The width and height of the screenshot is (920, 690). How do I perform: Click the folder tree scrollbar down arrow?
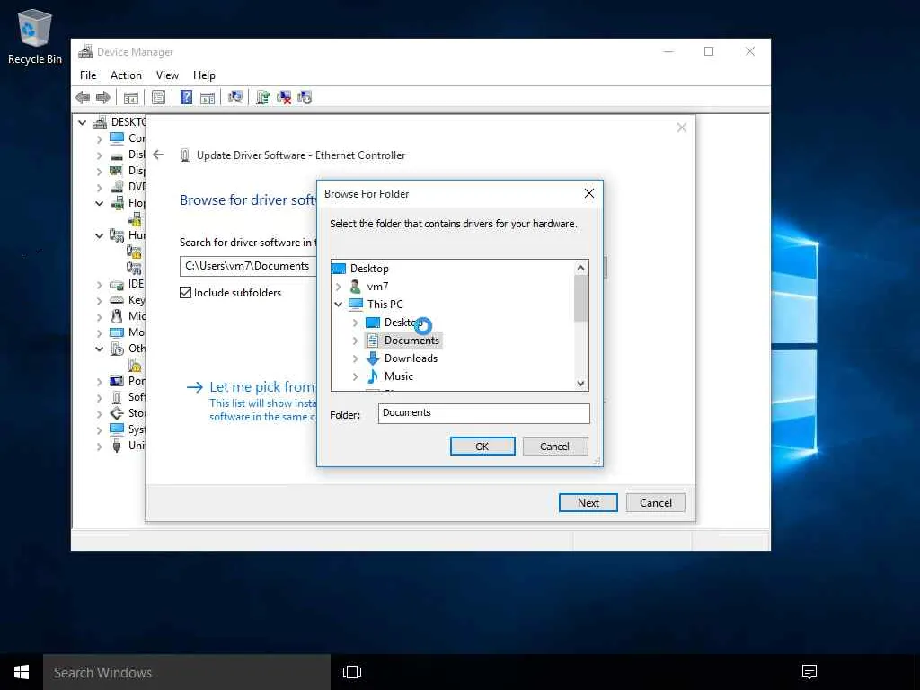click(581, 383)
